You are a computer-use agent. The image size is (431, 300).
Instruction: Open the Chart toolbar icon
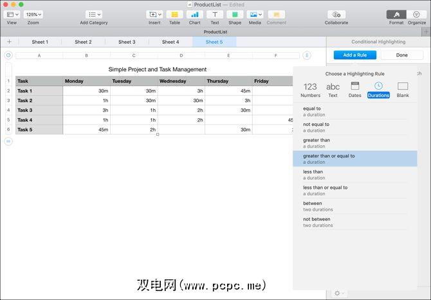[x=194, y=14]
